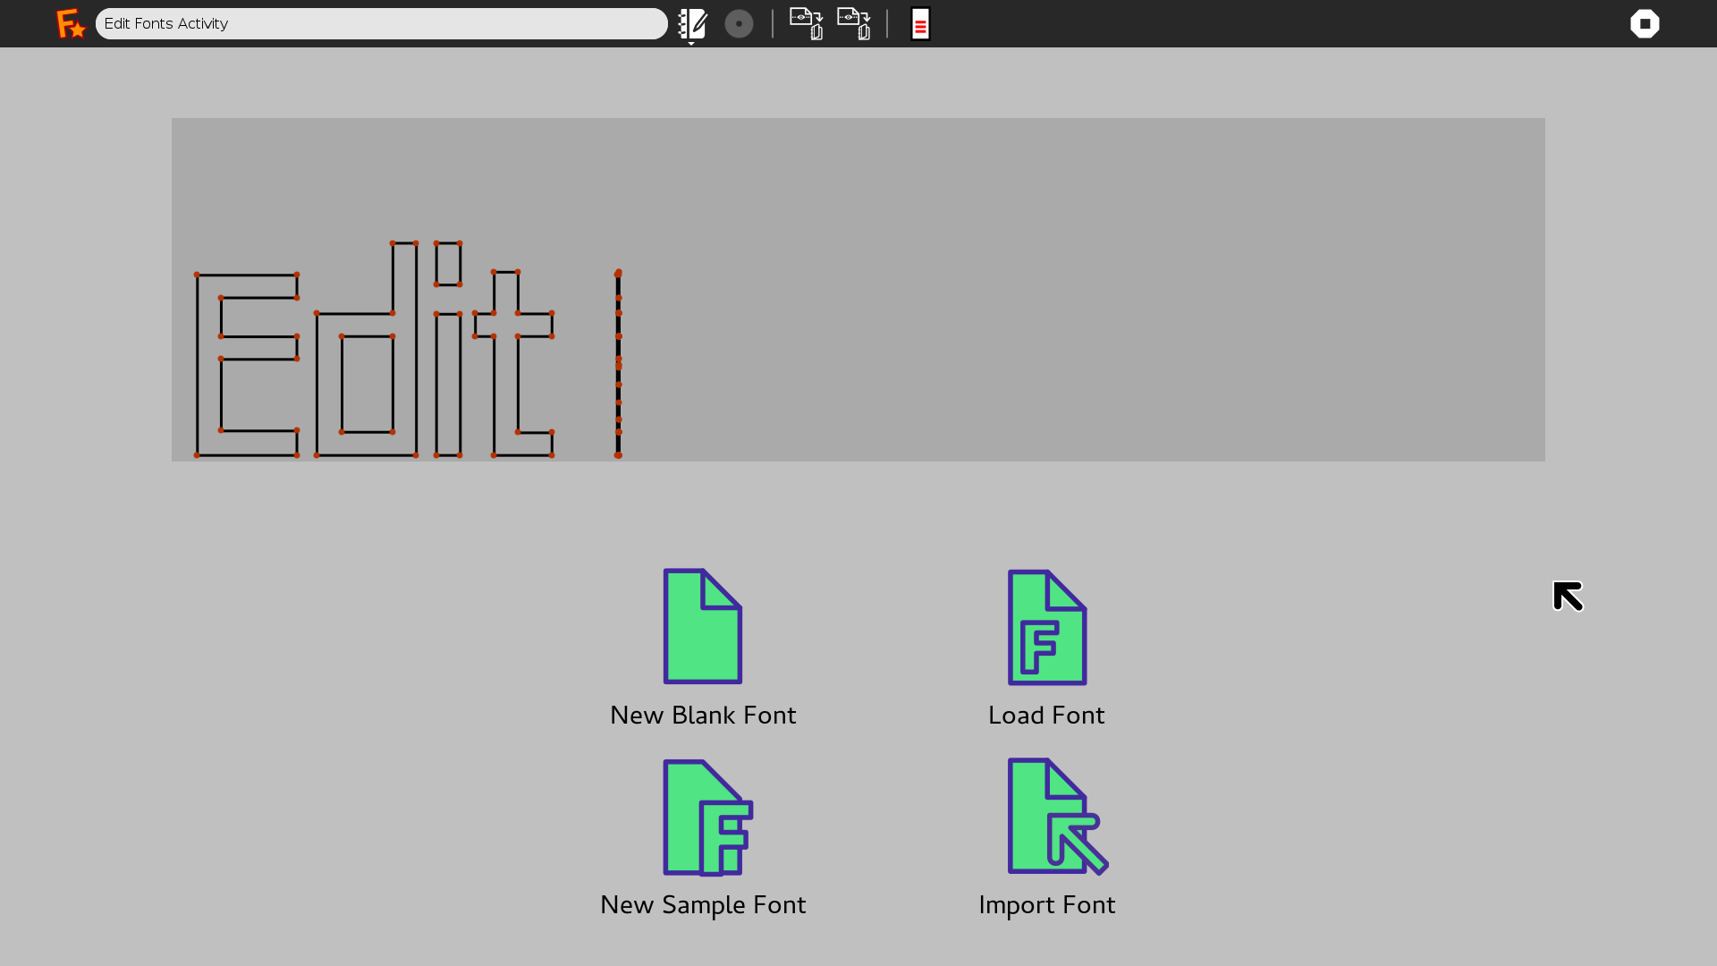Click the second journal export icon
Screen dimensions: 1717x966
(853, 24)
